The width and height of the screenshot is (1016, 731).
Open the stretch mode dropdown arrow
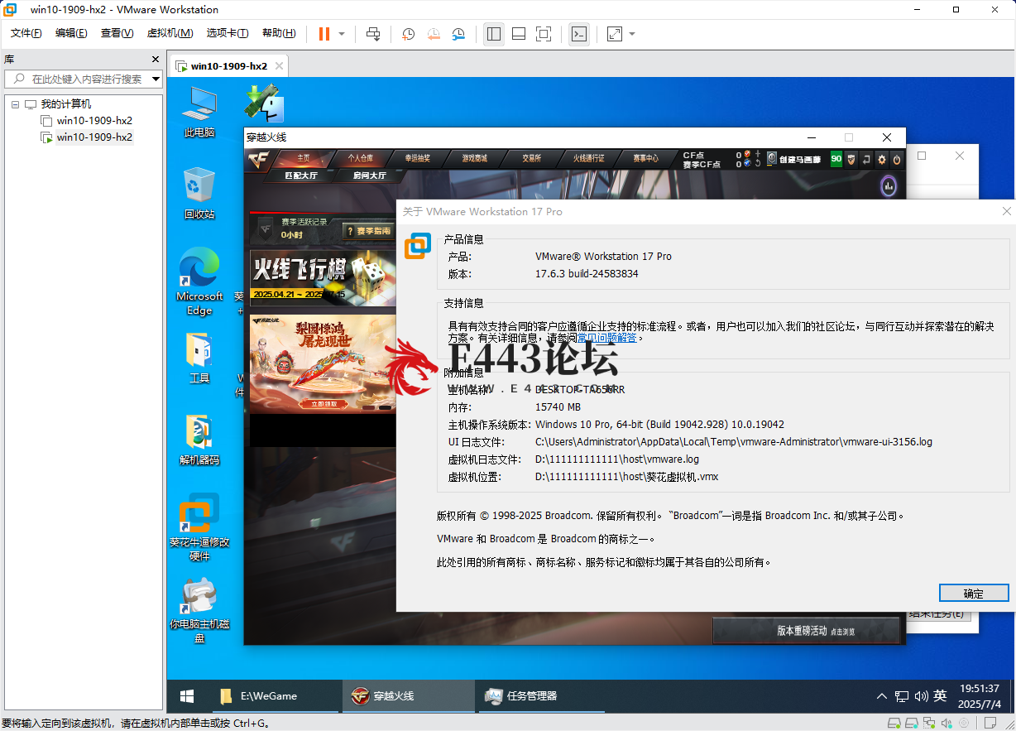coord(632,34)
